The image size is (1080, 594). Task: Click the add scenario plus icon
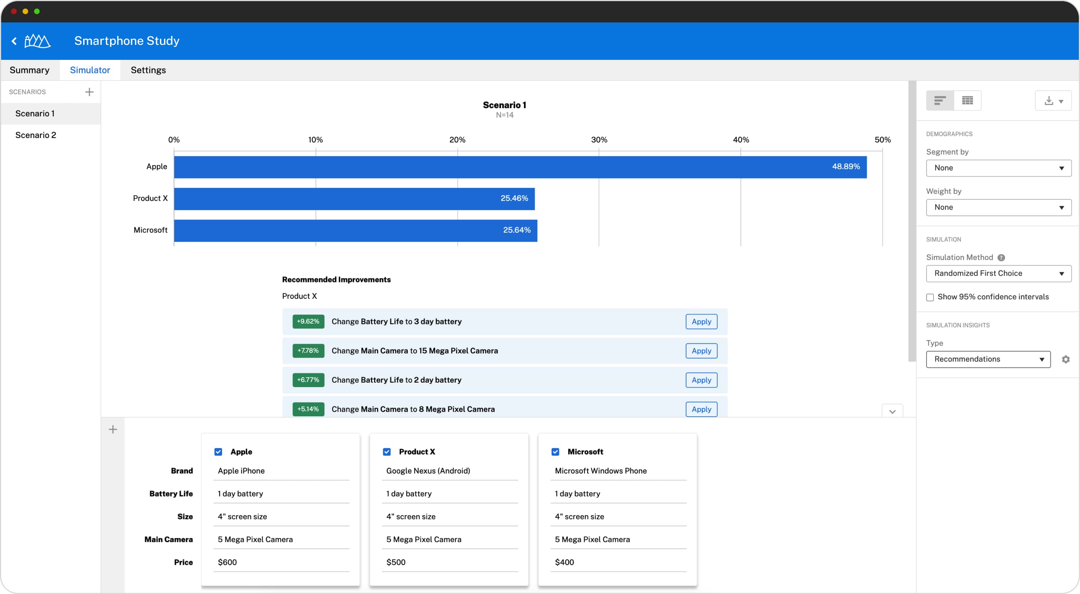tap(90, 91)
